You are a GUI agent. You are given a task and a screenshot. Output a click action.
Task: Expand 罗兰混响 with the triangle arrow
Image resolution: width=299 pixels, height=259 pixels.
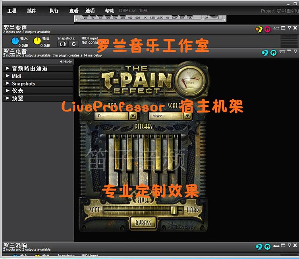[x=289, y=245]
